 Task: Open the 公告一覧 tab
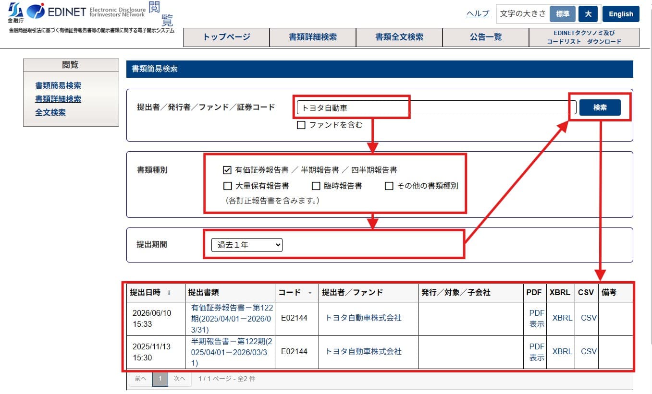[x=485, y=37]
